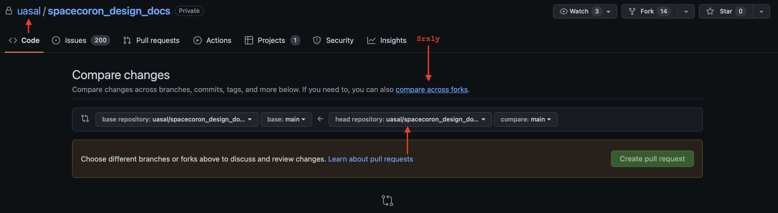Click the Security shield icon
Viewport: 778px width, 213px height.
click(317, 40)
